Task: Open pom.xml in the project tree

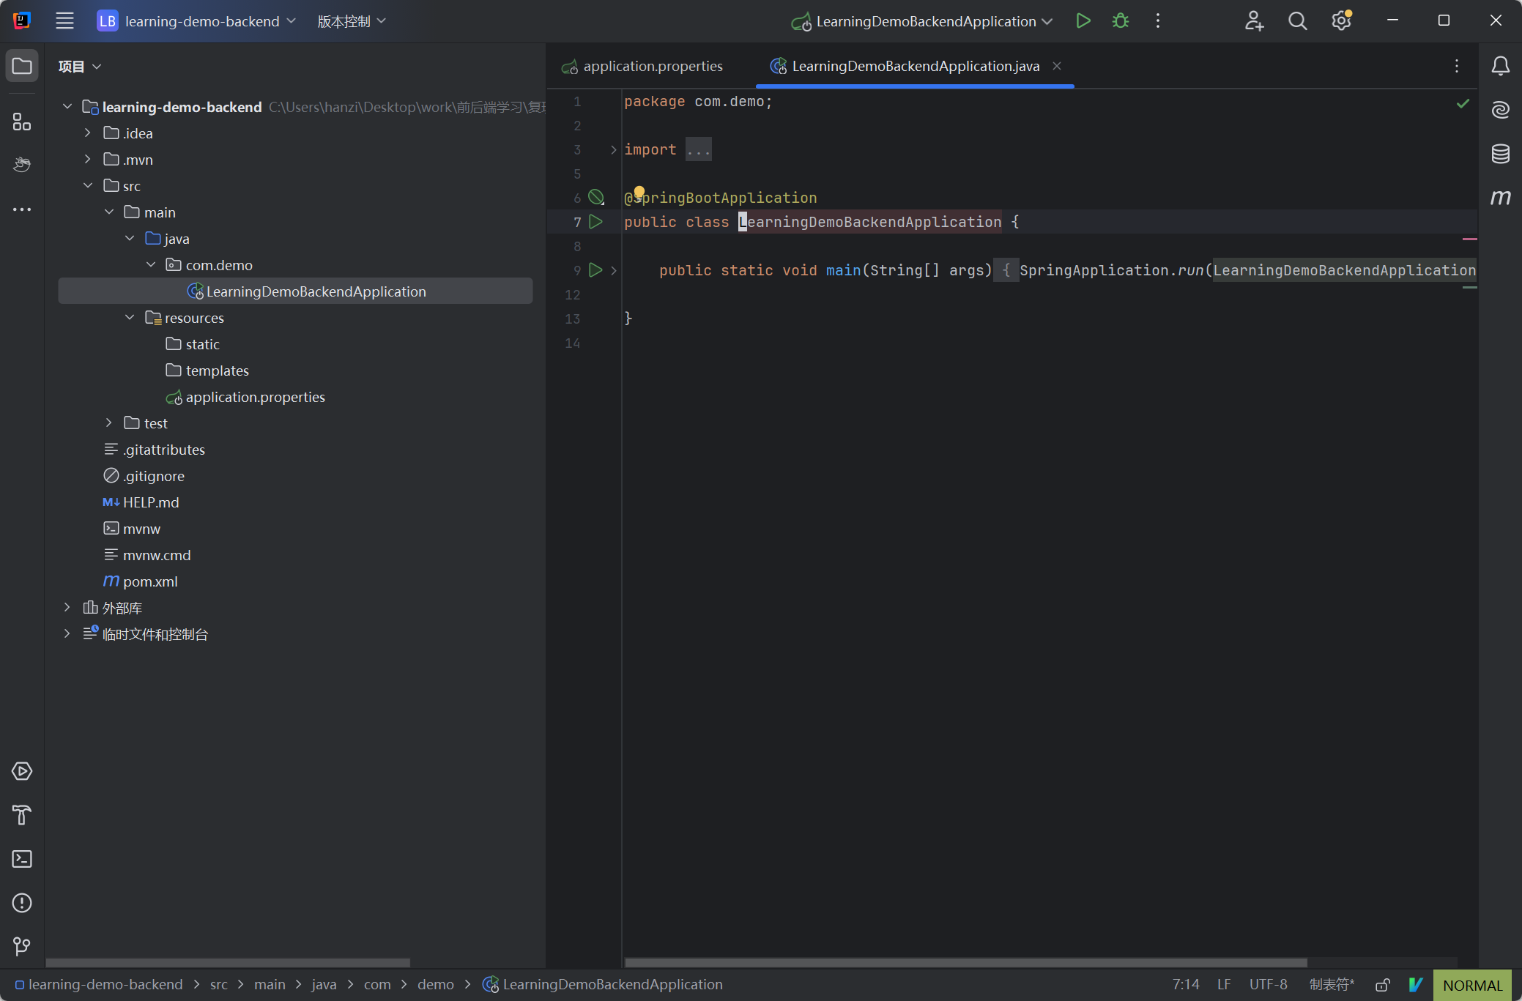Action: [150, 581]
